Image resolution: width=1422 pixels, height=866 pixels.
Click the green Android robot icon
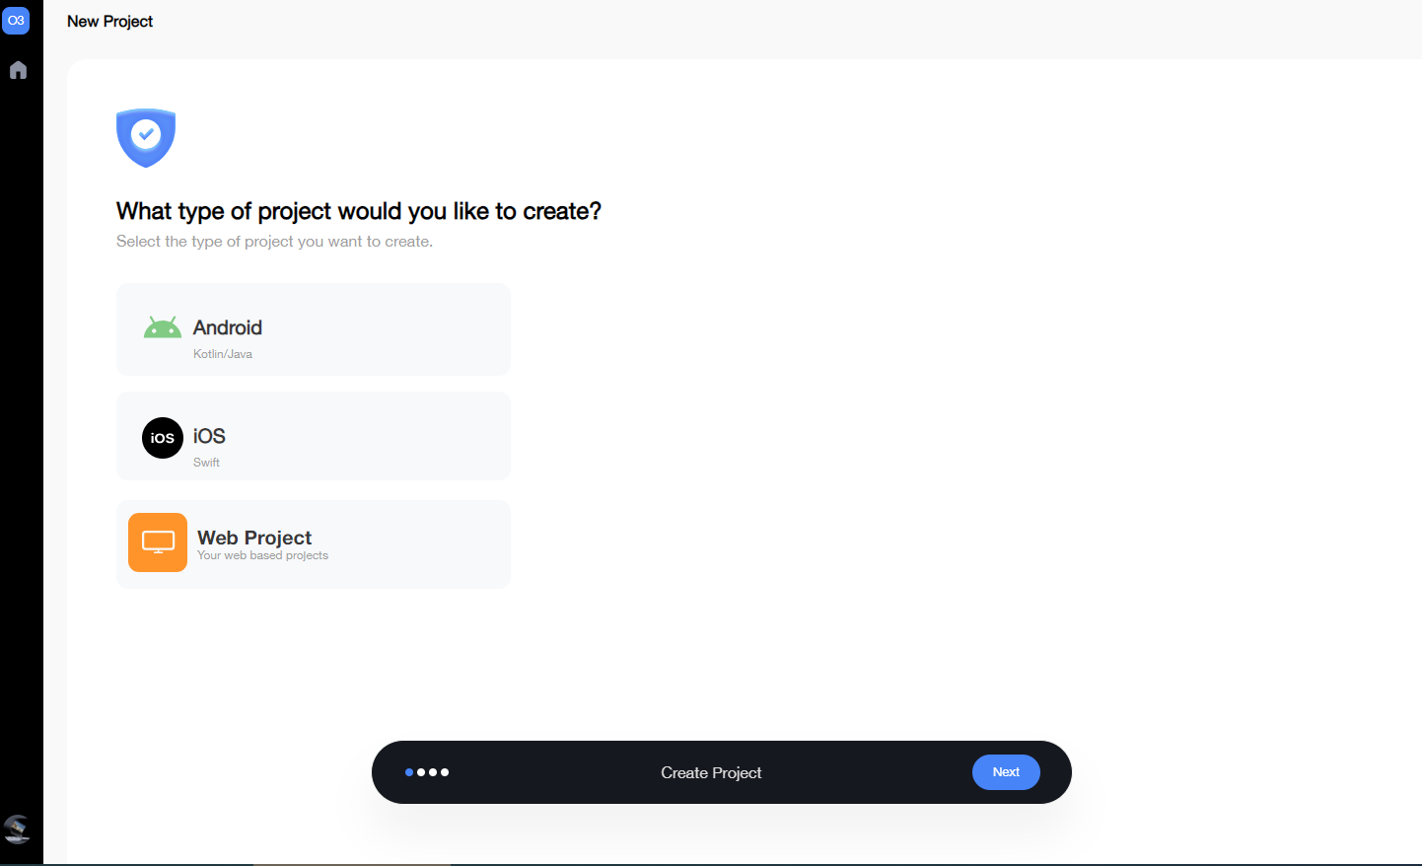point(162,327)
